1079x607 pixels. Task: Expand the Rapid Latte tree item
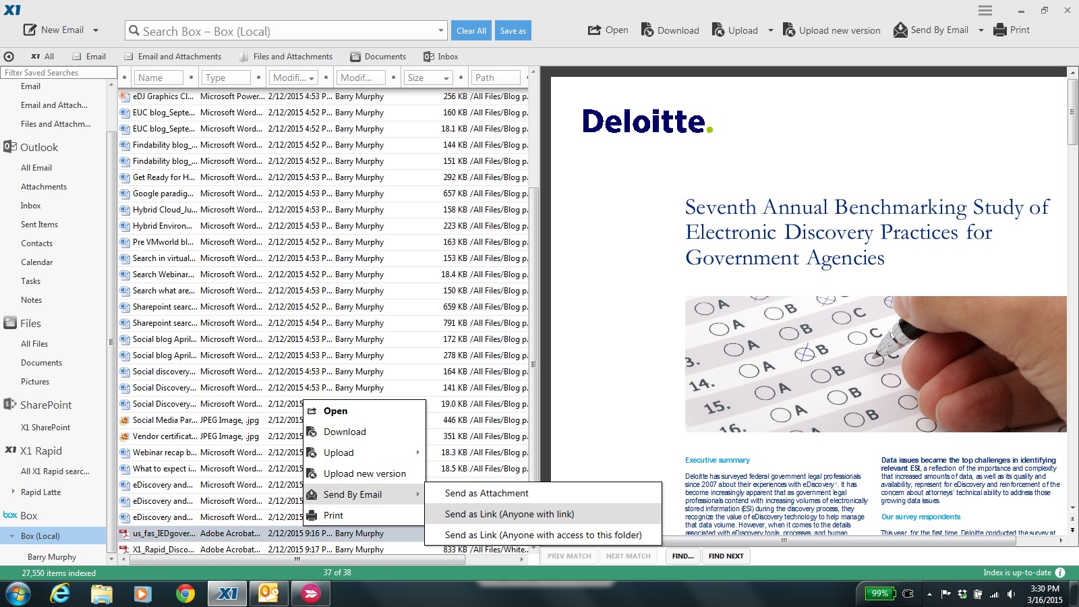(x=13, y=492)
